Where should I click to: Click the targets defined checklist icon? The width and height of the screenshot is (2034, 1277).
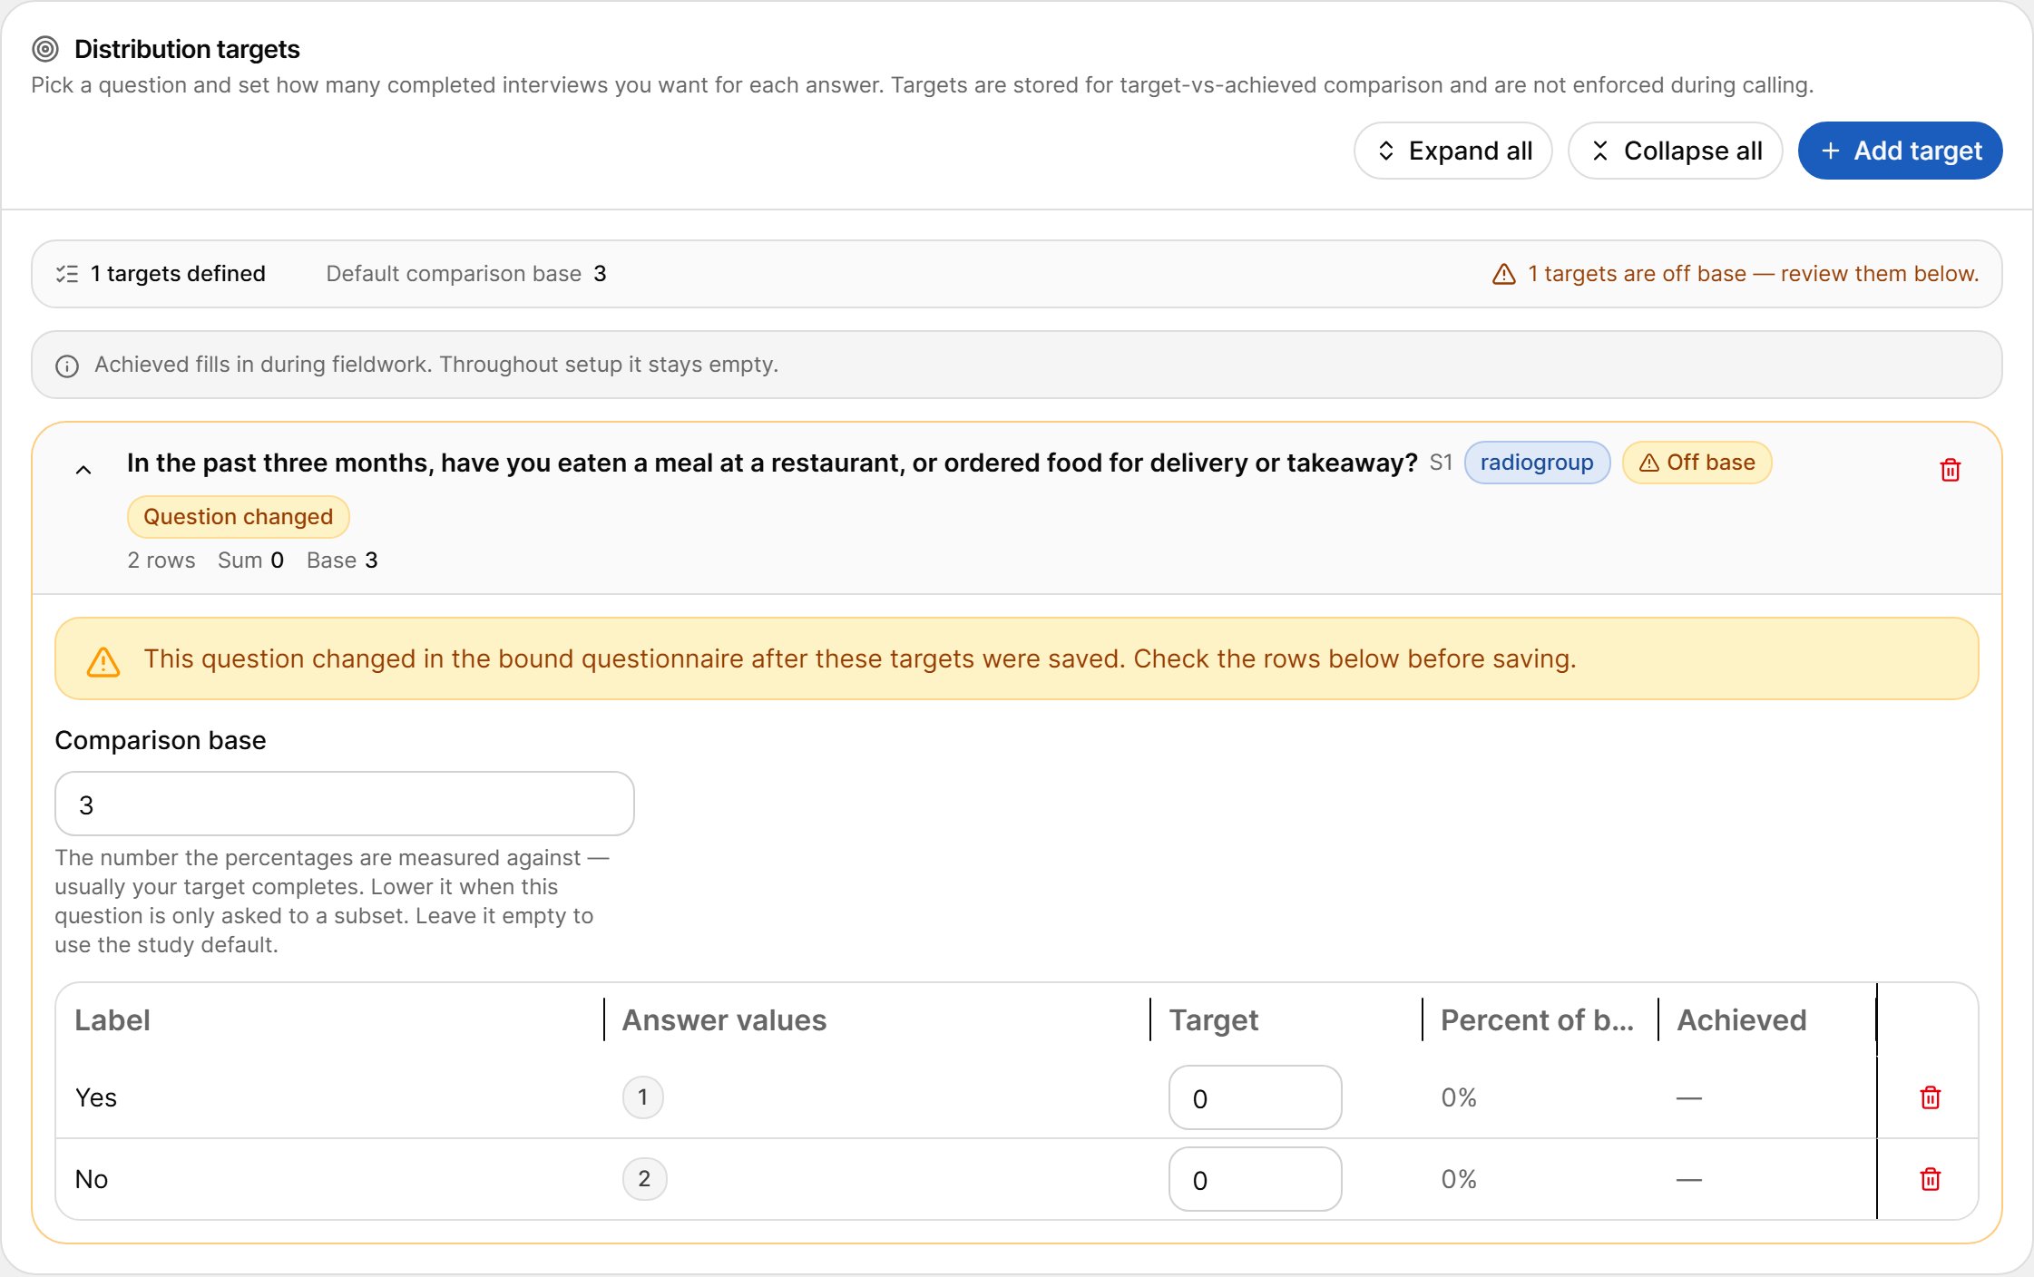pos(67,274)
